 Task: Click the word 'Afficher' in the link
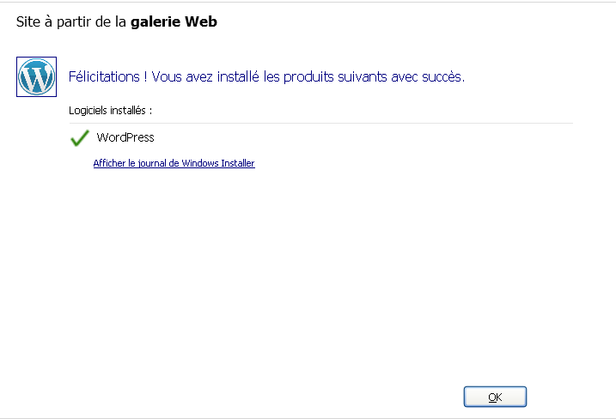(x=109, y=163)
